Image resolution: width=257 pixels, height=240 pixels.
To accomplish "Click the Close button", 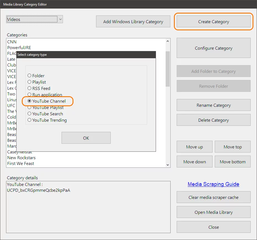I will click(214, 227).
